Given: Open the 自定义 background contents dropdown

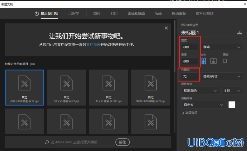Looking at the screenshot, I should (203, 105).
